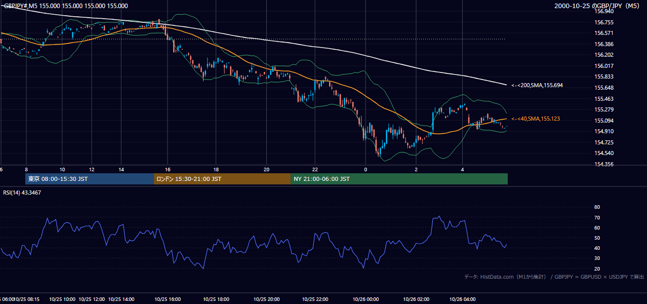Click price axis value 155.094
The height and width of the screenshot is (304, 647).
[x=603, y=121]
